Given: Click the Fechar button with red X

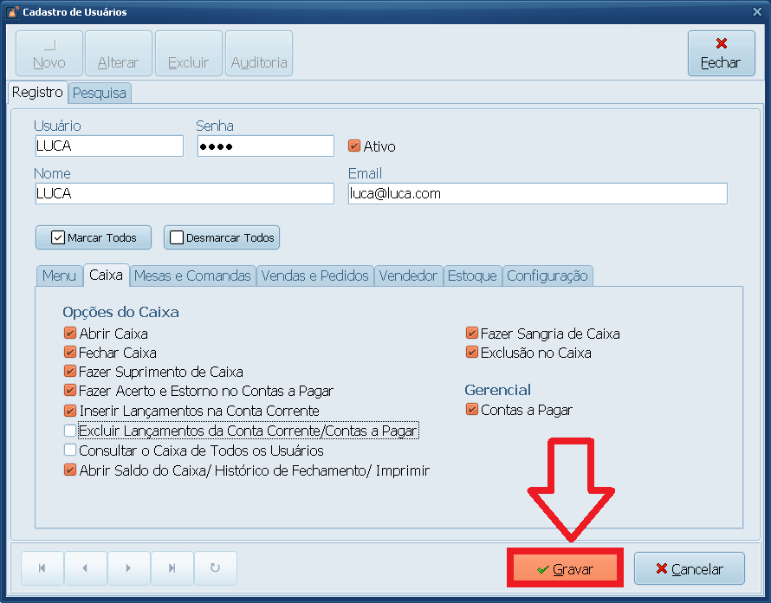Looking at the screenshot, I should (x=720, y=54).
